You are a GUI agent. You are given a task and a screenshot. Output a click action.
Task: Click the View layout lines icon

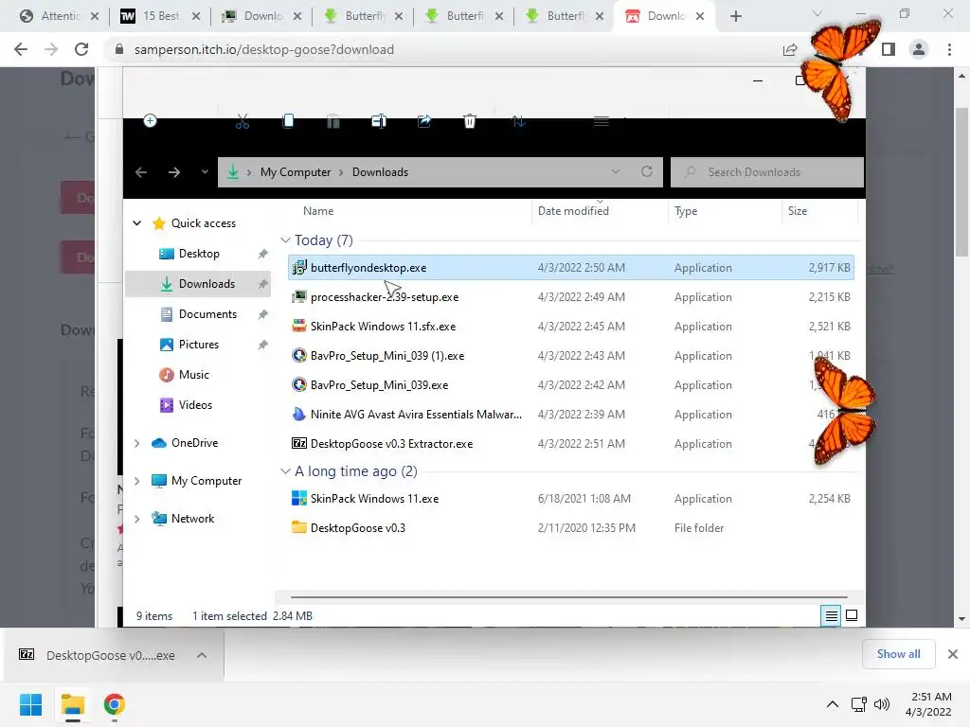coord(602,121)
